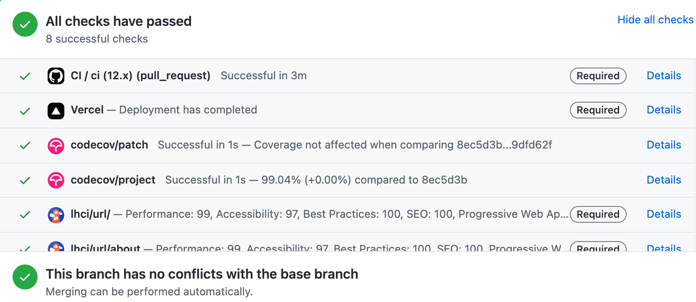Open Details for codecov/patch check
This screenshot has height=302, width=696.
(x=664, y=145)
